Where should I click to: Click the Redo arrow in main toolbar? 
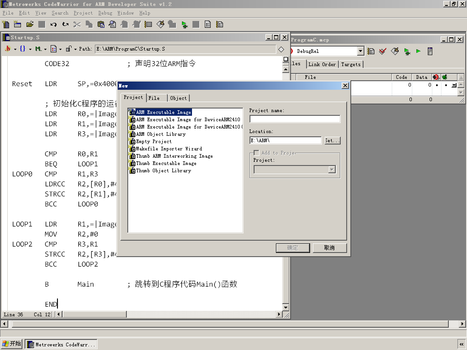65,25
